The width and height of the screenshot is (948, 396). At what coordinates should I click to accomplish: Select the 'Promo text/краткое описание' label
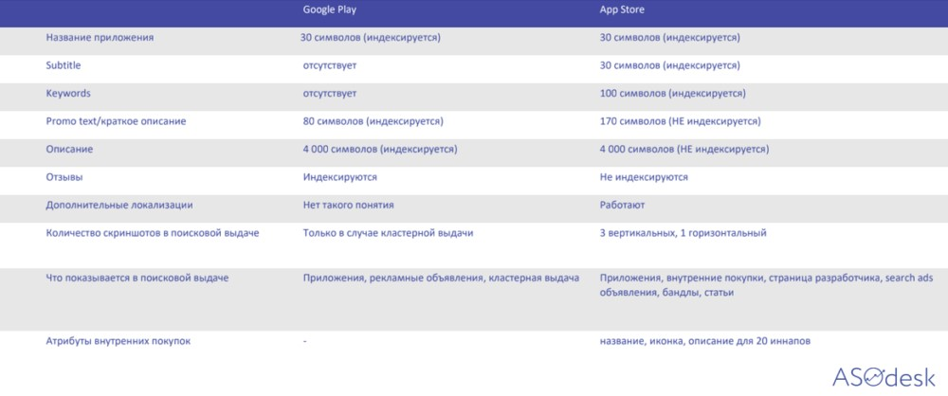[x=116, y=122]
